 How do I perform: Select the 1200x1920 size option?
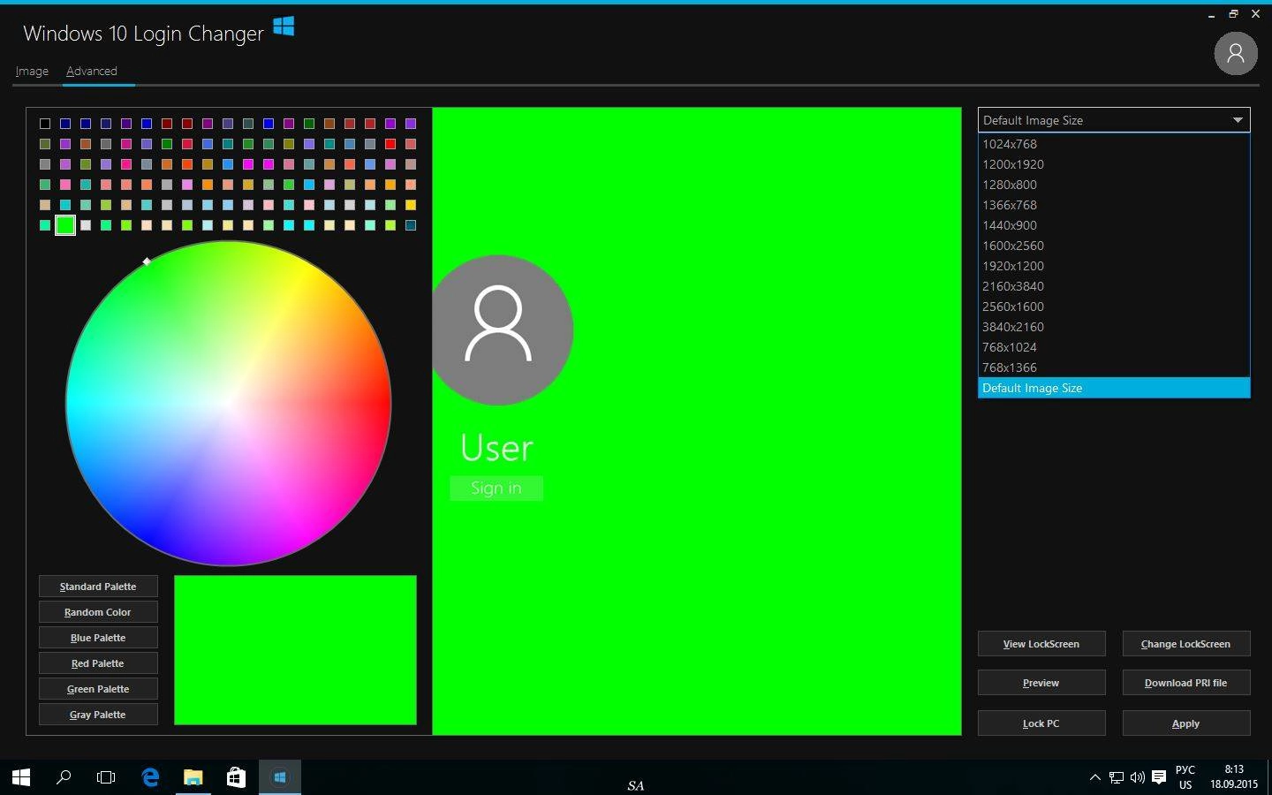click(x=1114, y=164)
